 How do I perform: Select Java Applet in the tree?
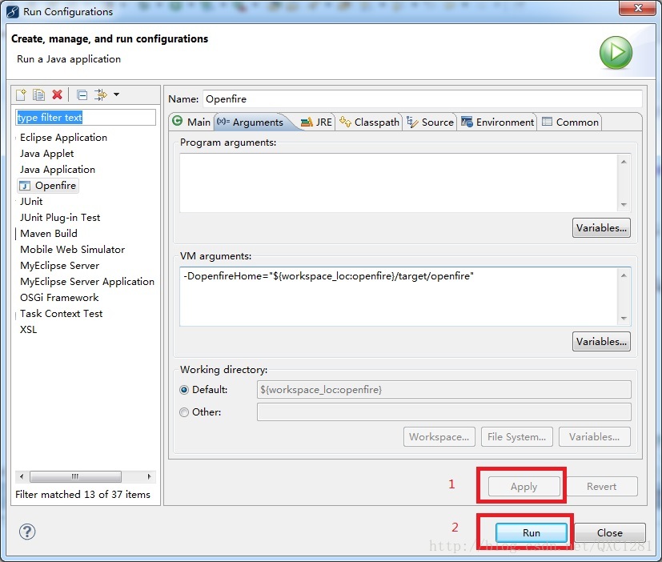[47, 154]
